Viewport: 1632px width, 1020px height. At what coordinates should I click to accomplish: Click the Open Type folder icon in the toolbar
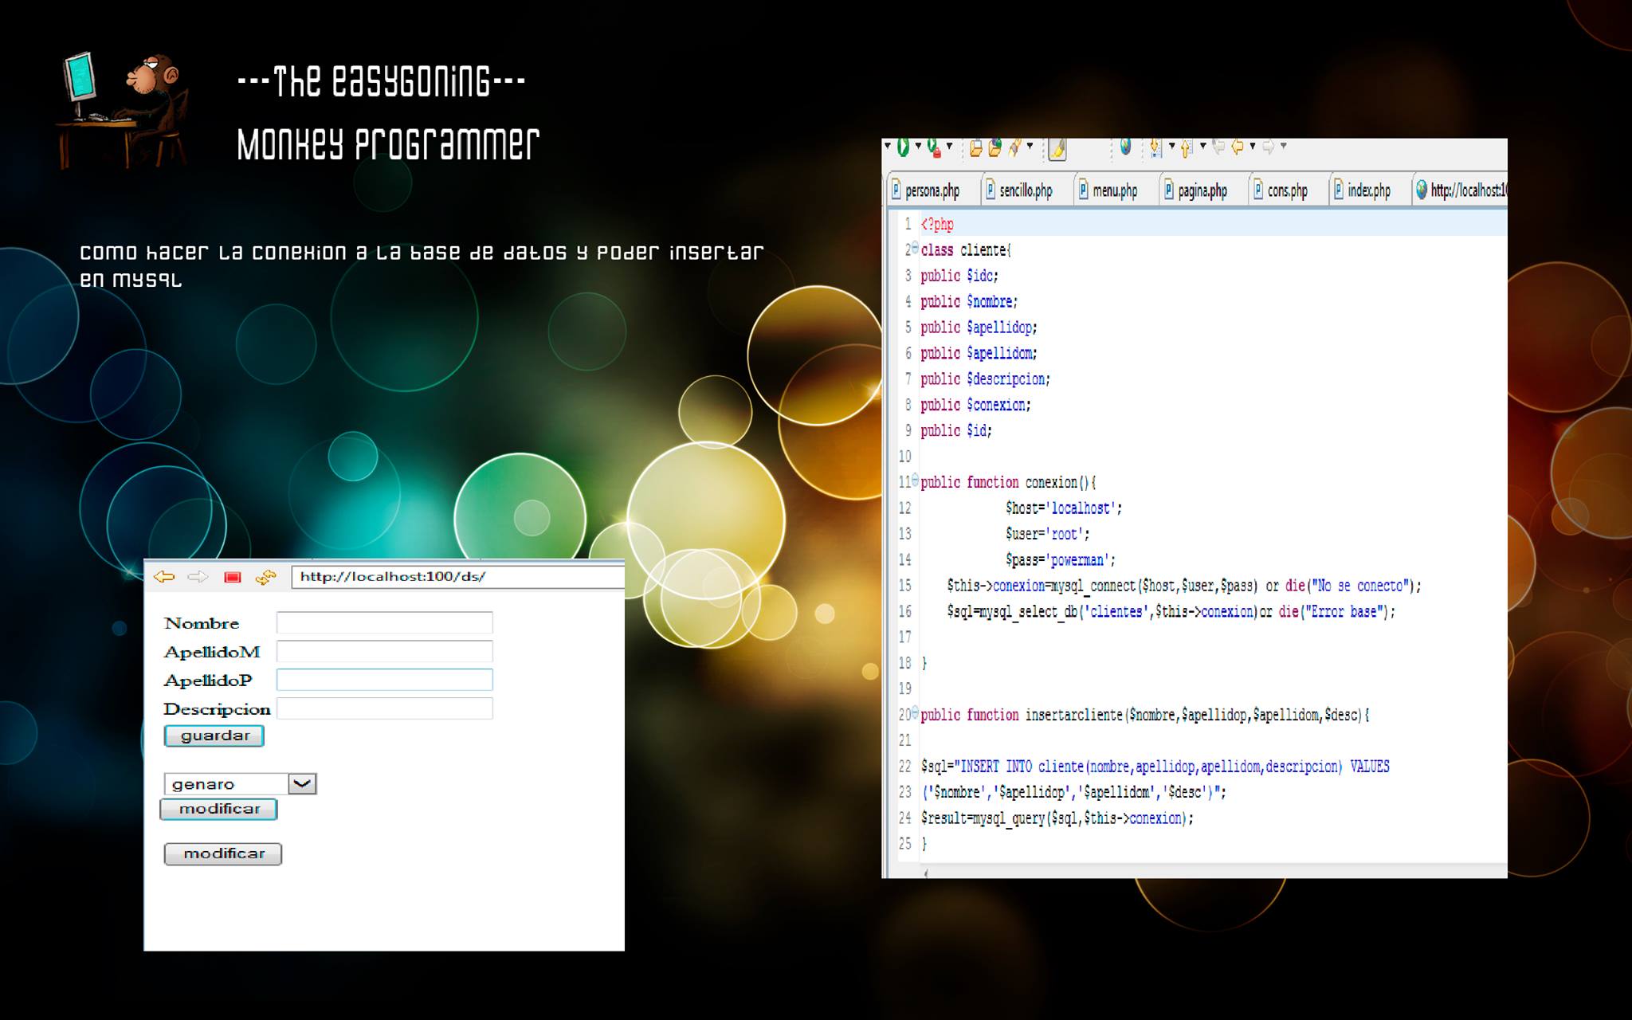coord(975,147)
